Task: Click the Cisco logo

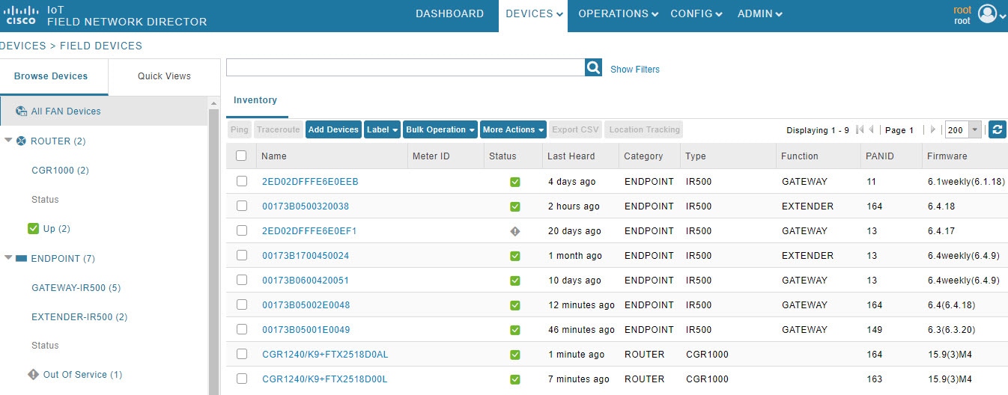Action: (20, 15)
